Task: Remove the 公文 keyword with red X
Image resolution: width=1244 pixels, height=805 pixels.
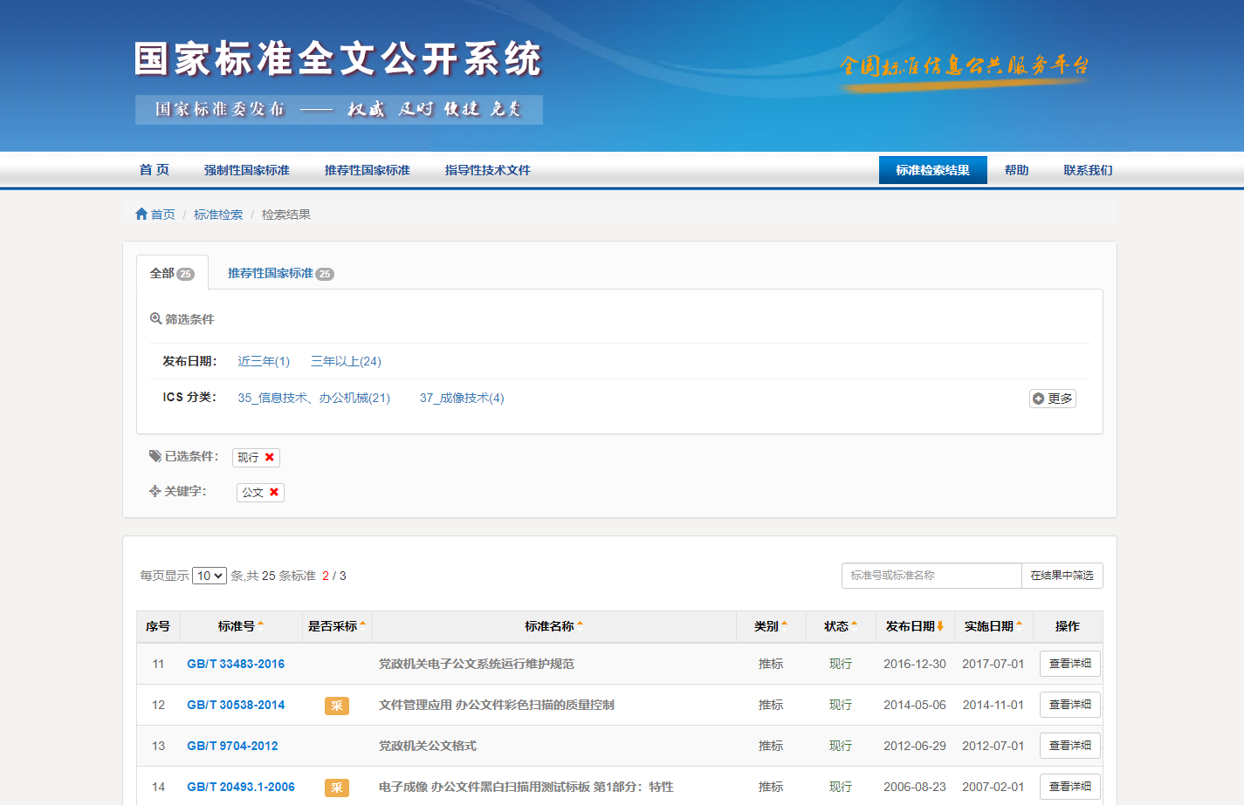Action: (x=274, y=493)
